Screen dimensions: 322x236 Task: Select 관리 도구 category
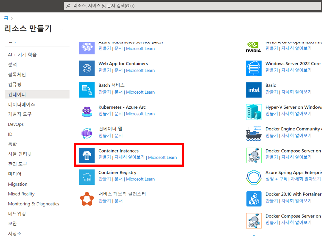[x=37, y=164]
